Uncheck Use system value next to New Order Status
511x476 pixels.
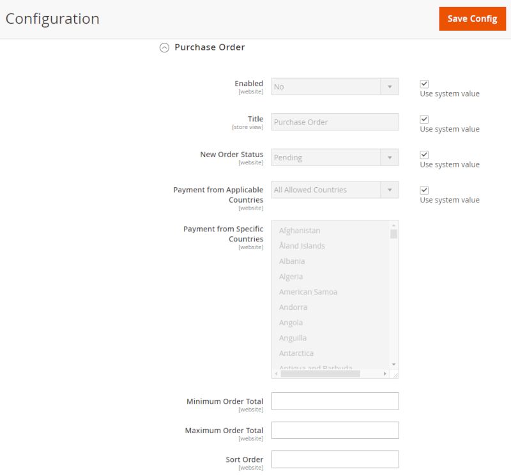click(424, 154)
